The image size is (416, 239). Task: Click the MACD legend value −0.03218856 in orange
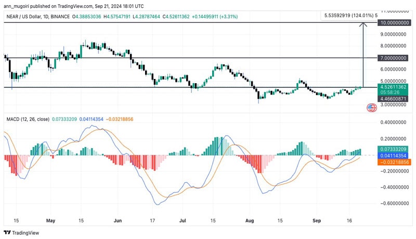pos(120,119)
